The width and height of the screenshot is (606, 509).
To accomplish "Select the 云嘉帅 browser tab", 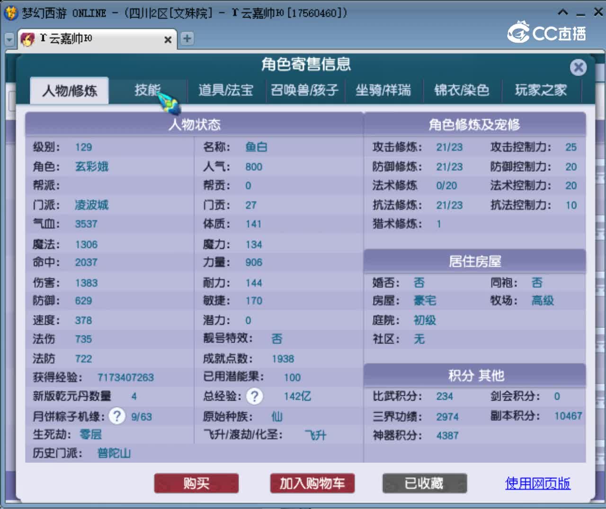I will (x=97, y=39).
